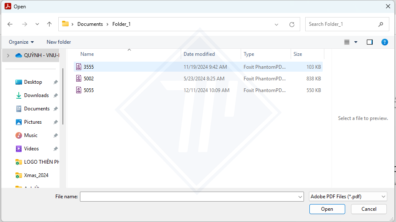Click the Back navigation arrow
Viewport: 396px width, 222px height.
click(x=10, y=24)
